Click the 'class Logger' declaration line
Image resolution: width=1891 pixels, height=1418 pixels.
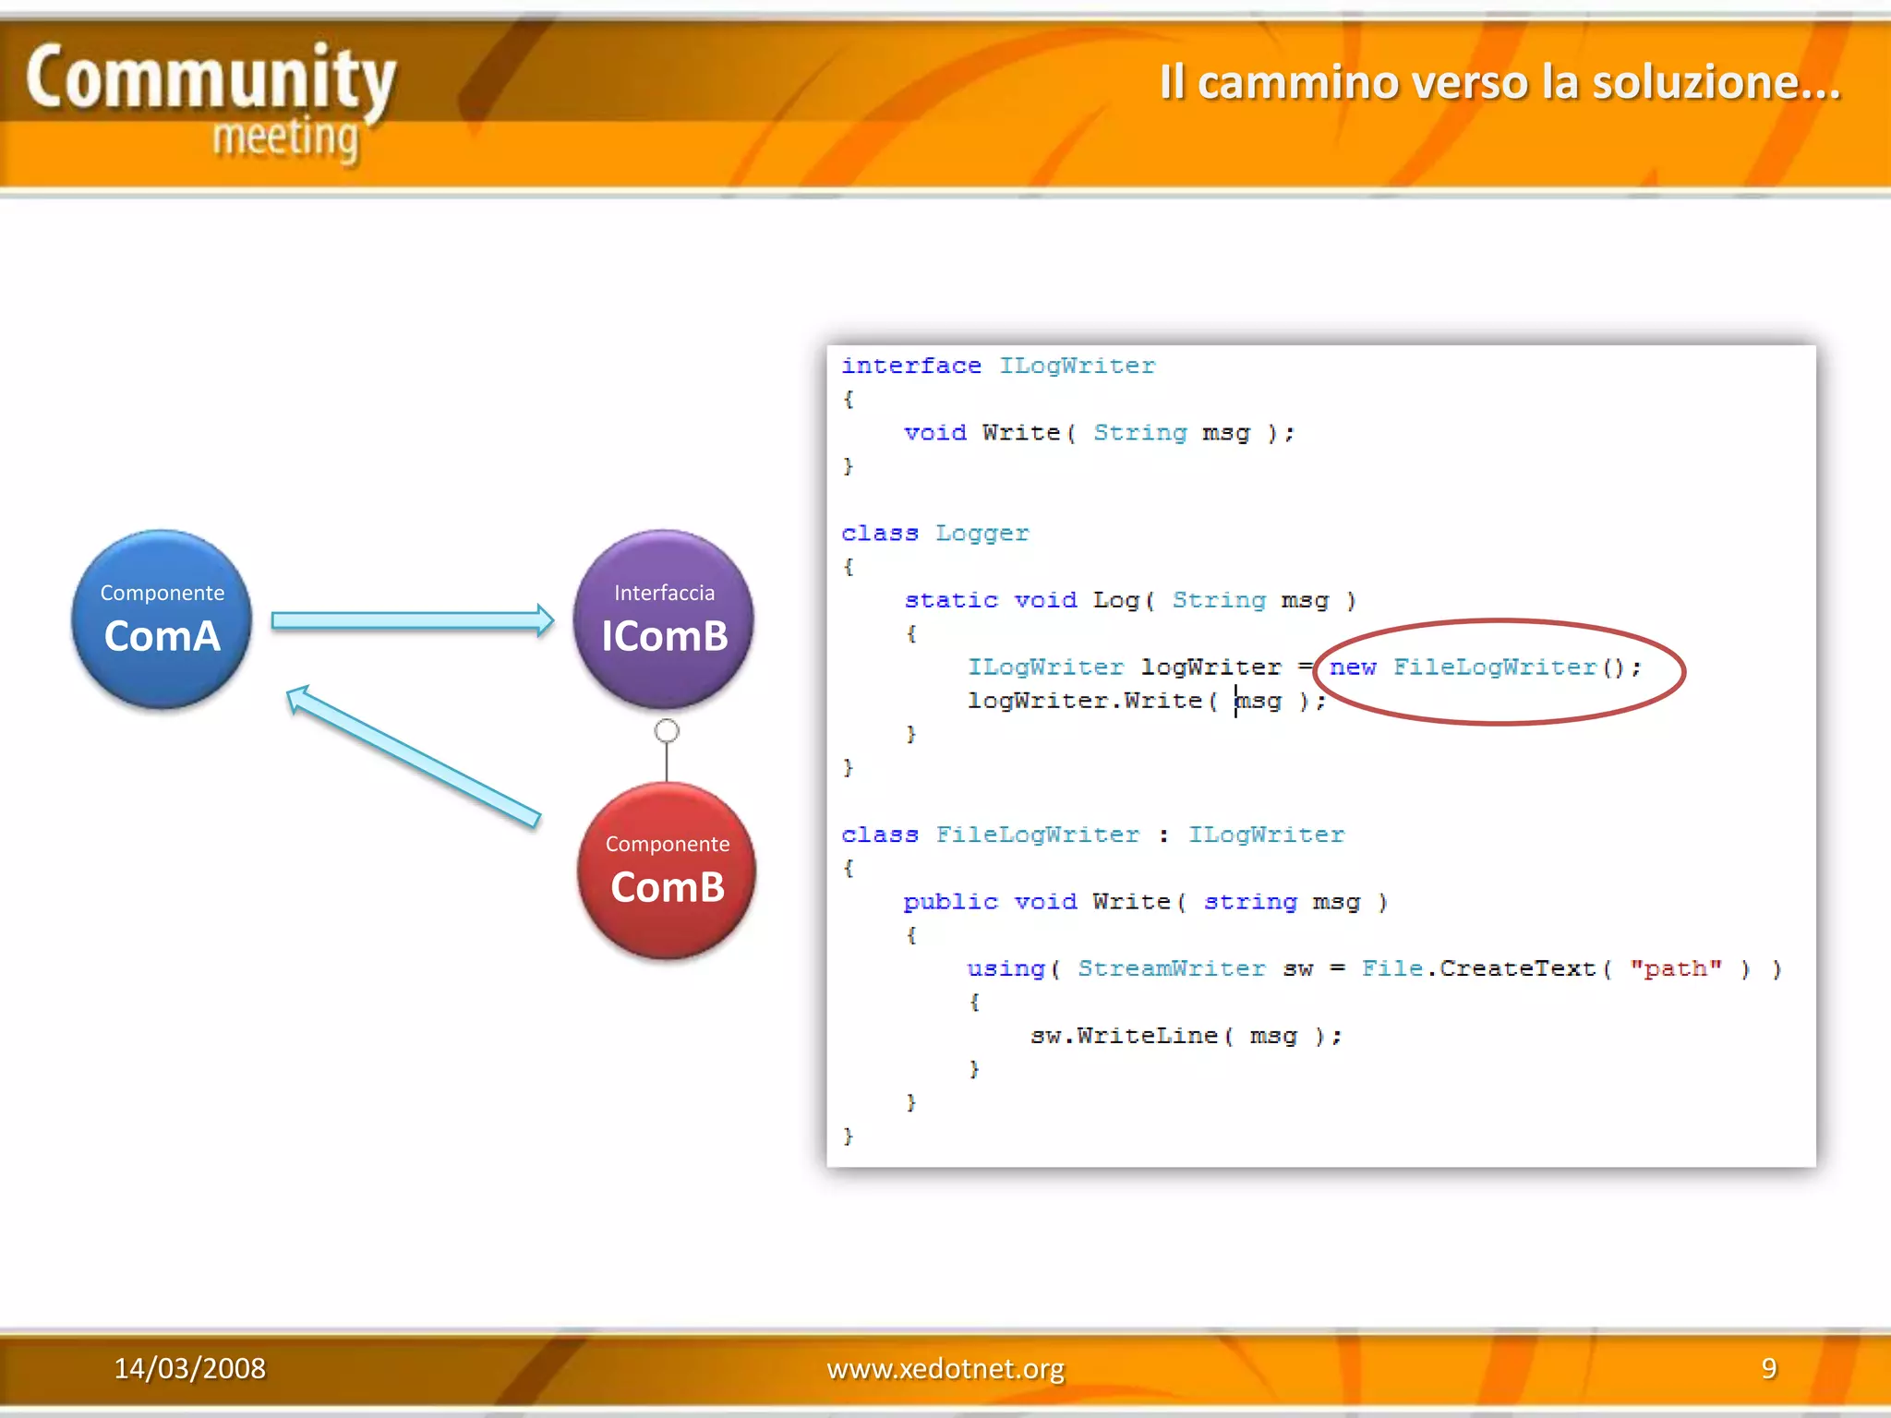(x=934, y=533)
